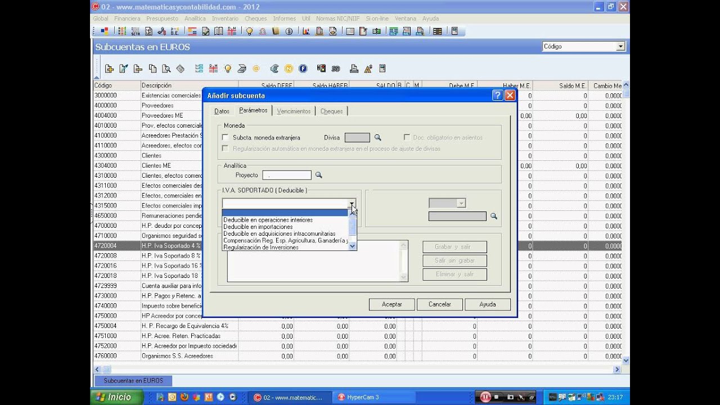Click the Divisa search magnifier icon

coord(378,137)
